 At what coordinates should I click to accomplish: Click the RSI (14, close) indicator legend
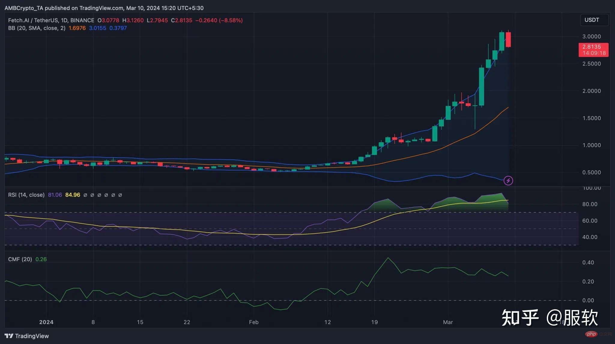click(26, 195)
